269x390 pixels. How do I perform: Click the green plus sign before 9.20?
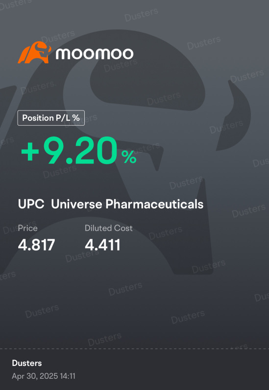click(x=30, y=152)
